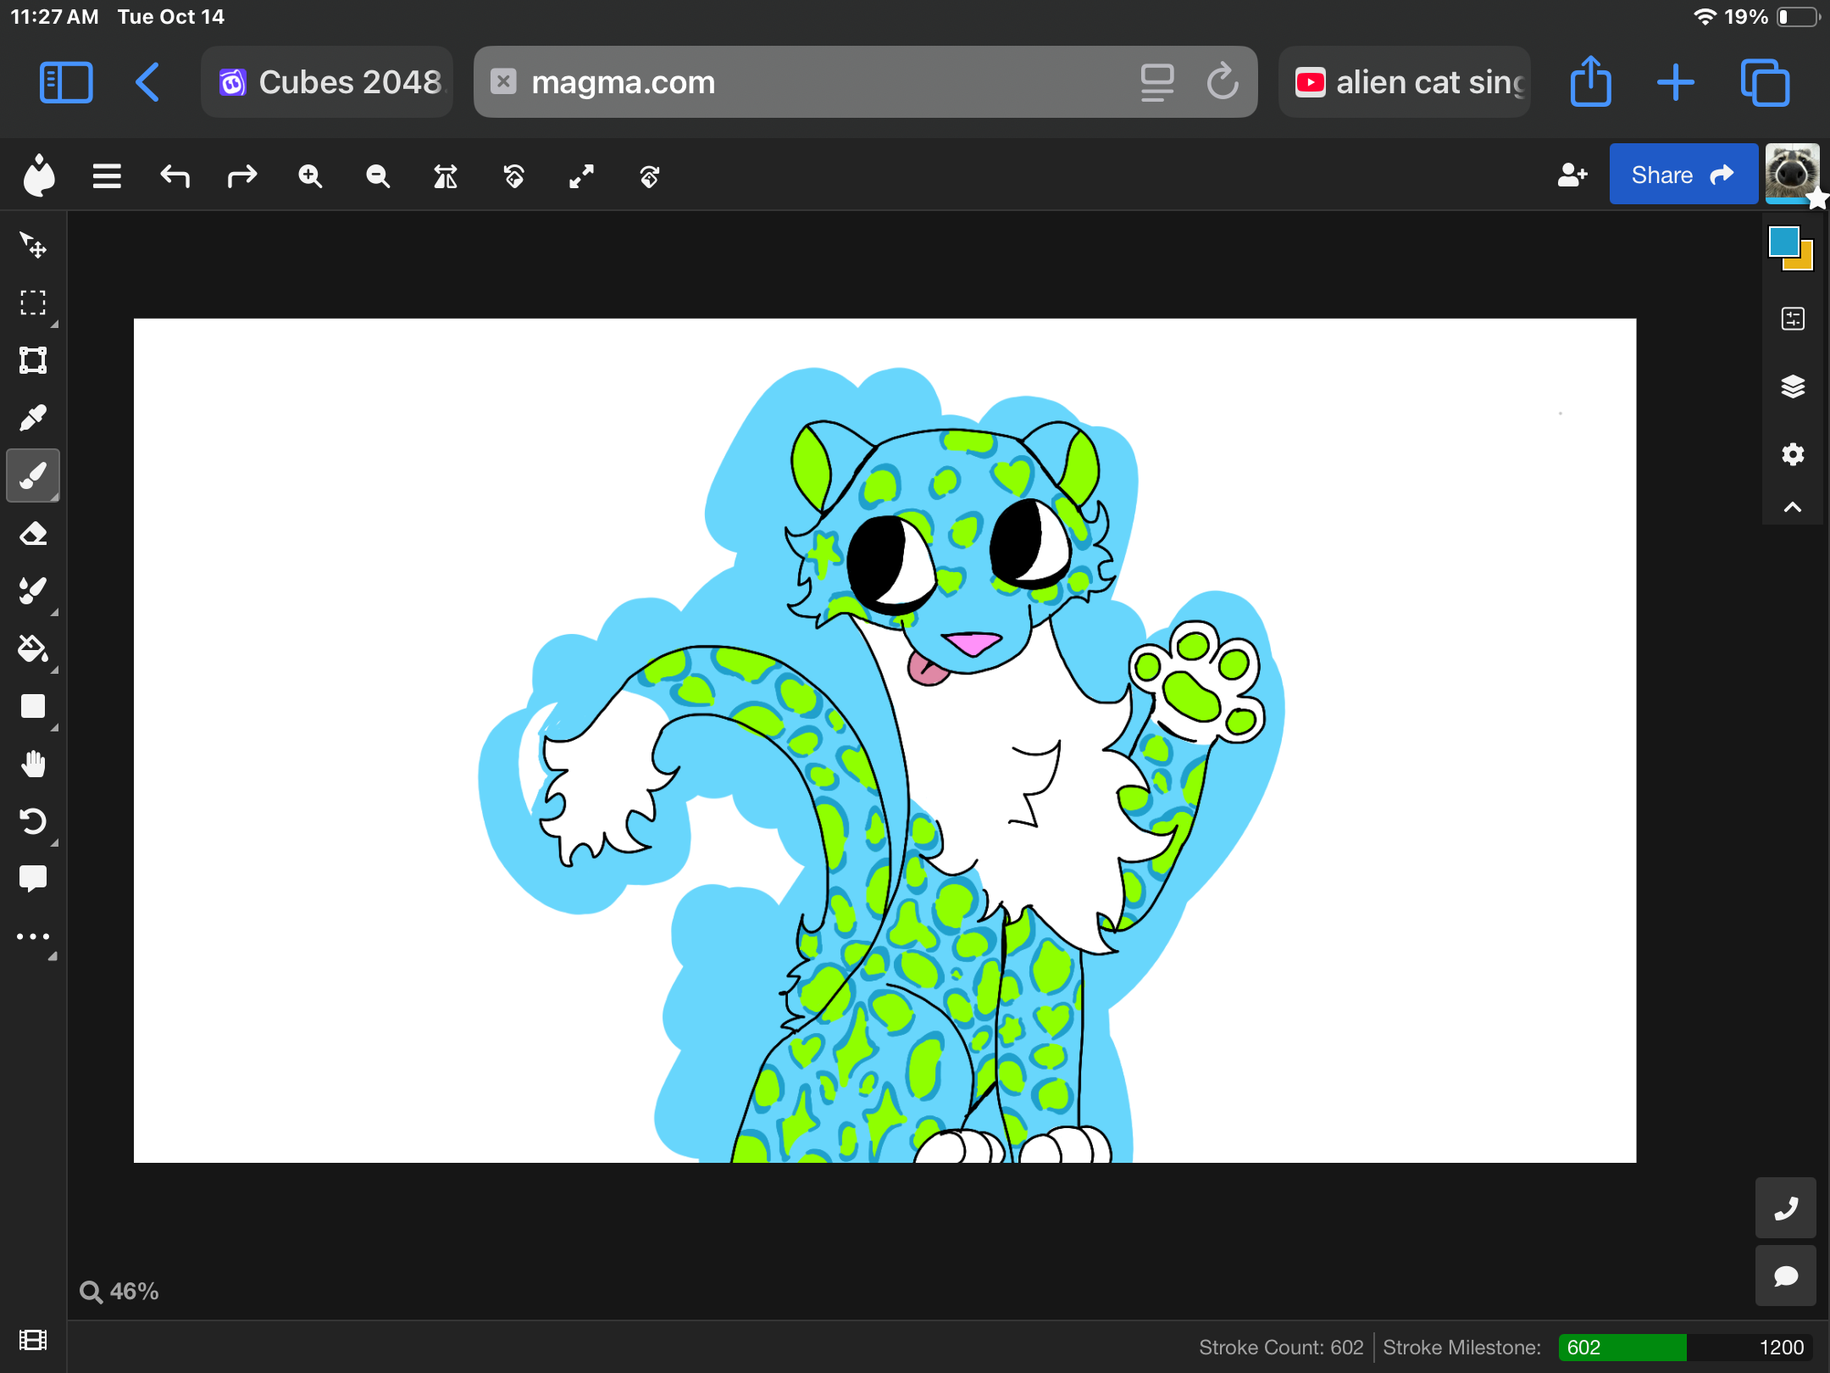The height and width of the screenshot is (1373, 1830).
Task: Click the blue Share button
Action: click(1683, 175)
